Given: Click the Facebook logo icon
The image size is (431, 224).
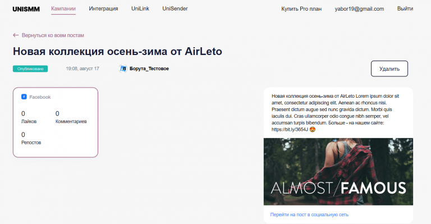Looking at the screenshot, I should click(24, 97).
